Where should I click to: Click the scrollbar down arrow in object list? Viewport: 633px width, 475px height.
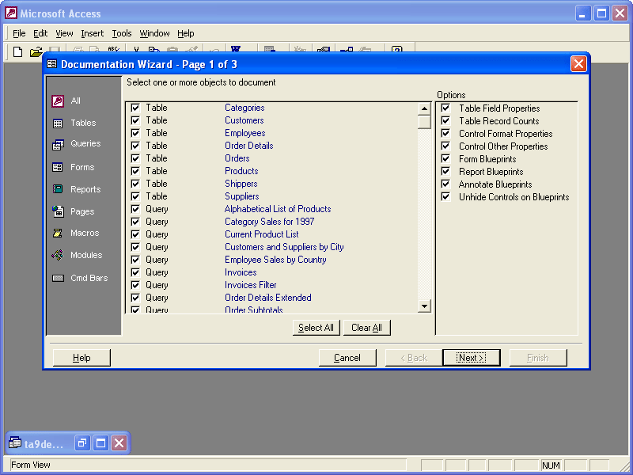click(x=424, y=305)
